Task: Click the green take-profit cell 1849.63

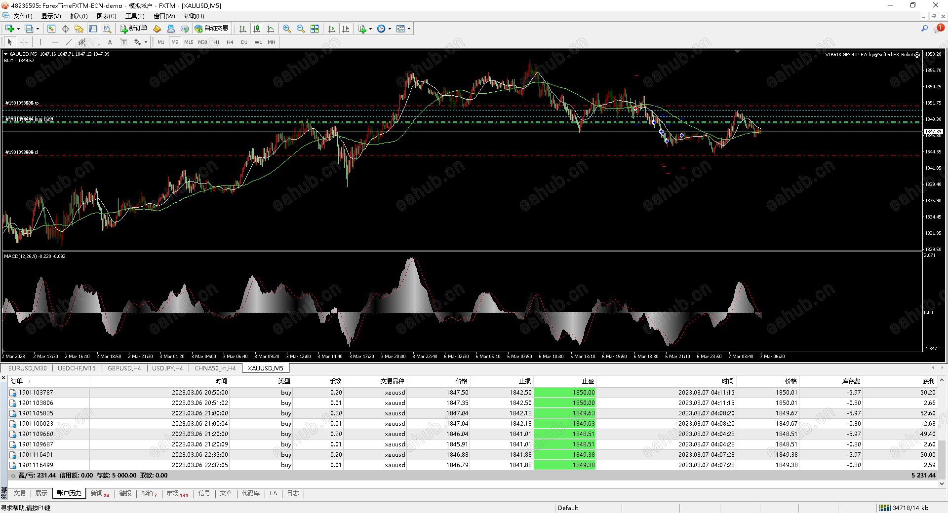Action: tap(565, 413)
